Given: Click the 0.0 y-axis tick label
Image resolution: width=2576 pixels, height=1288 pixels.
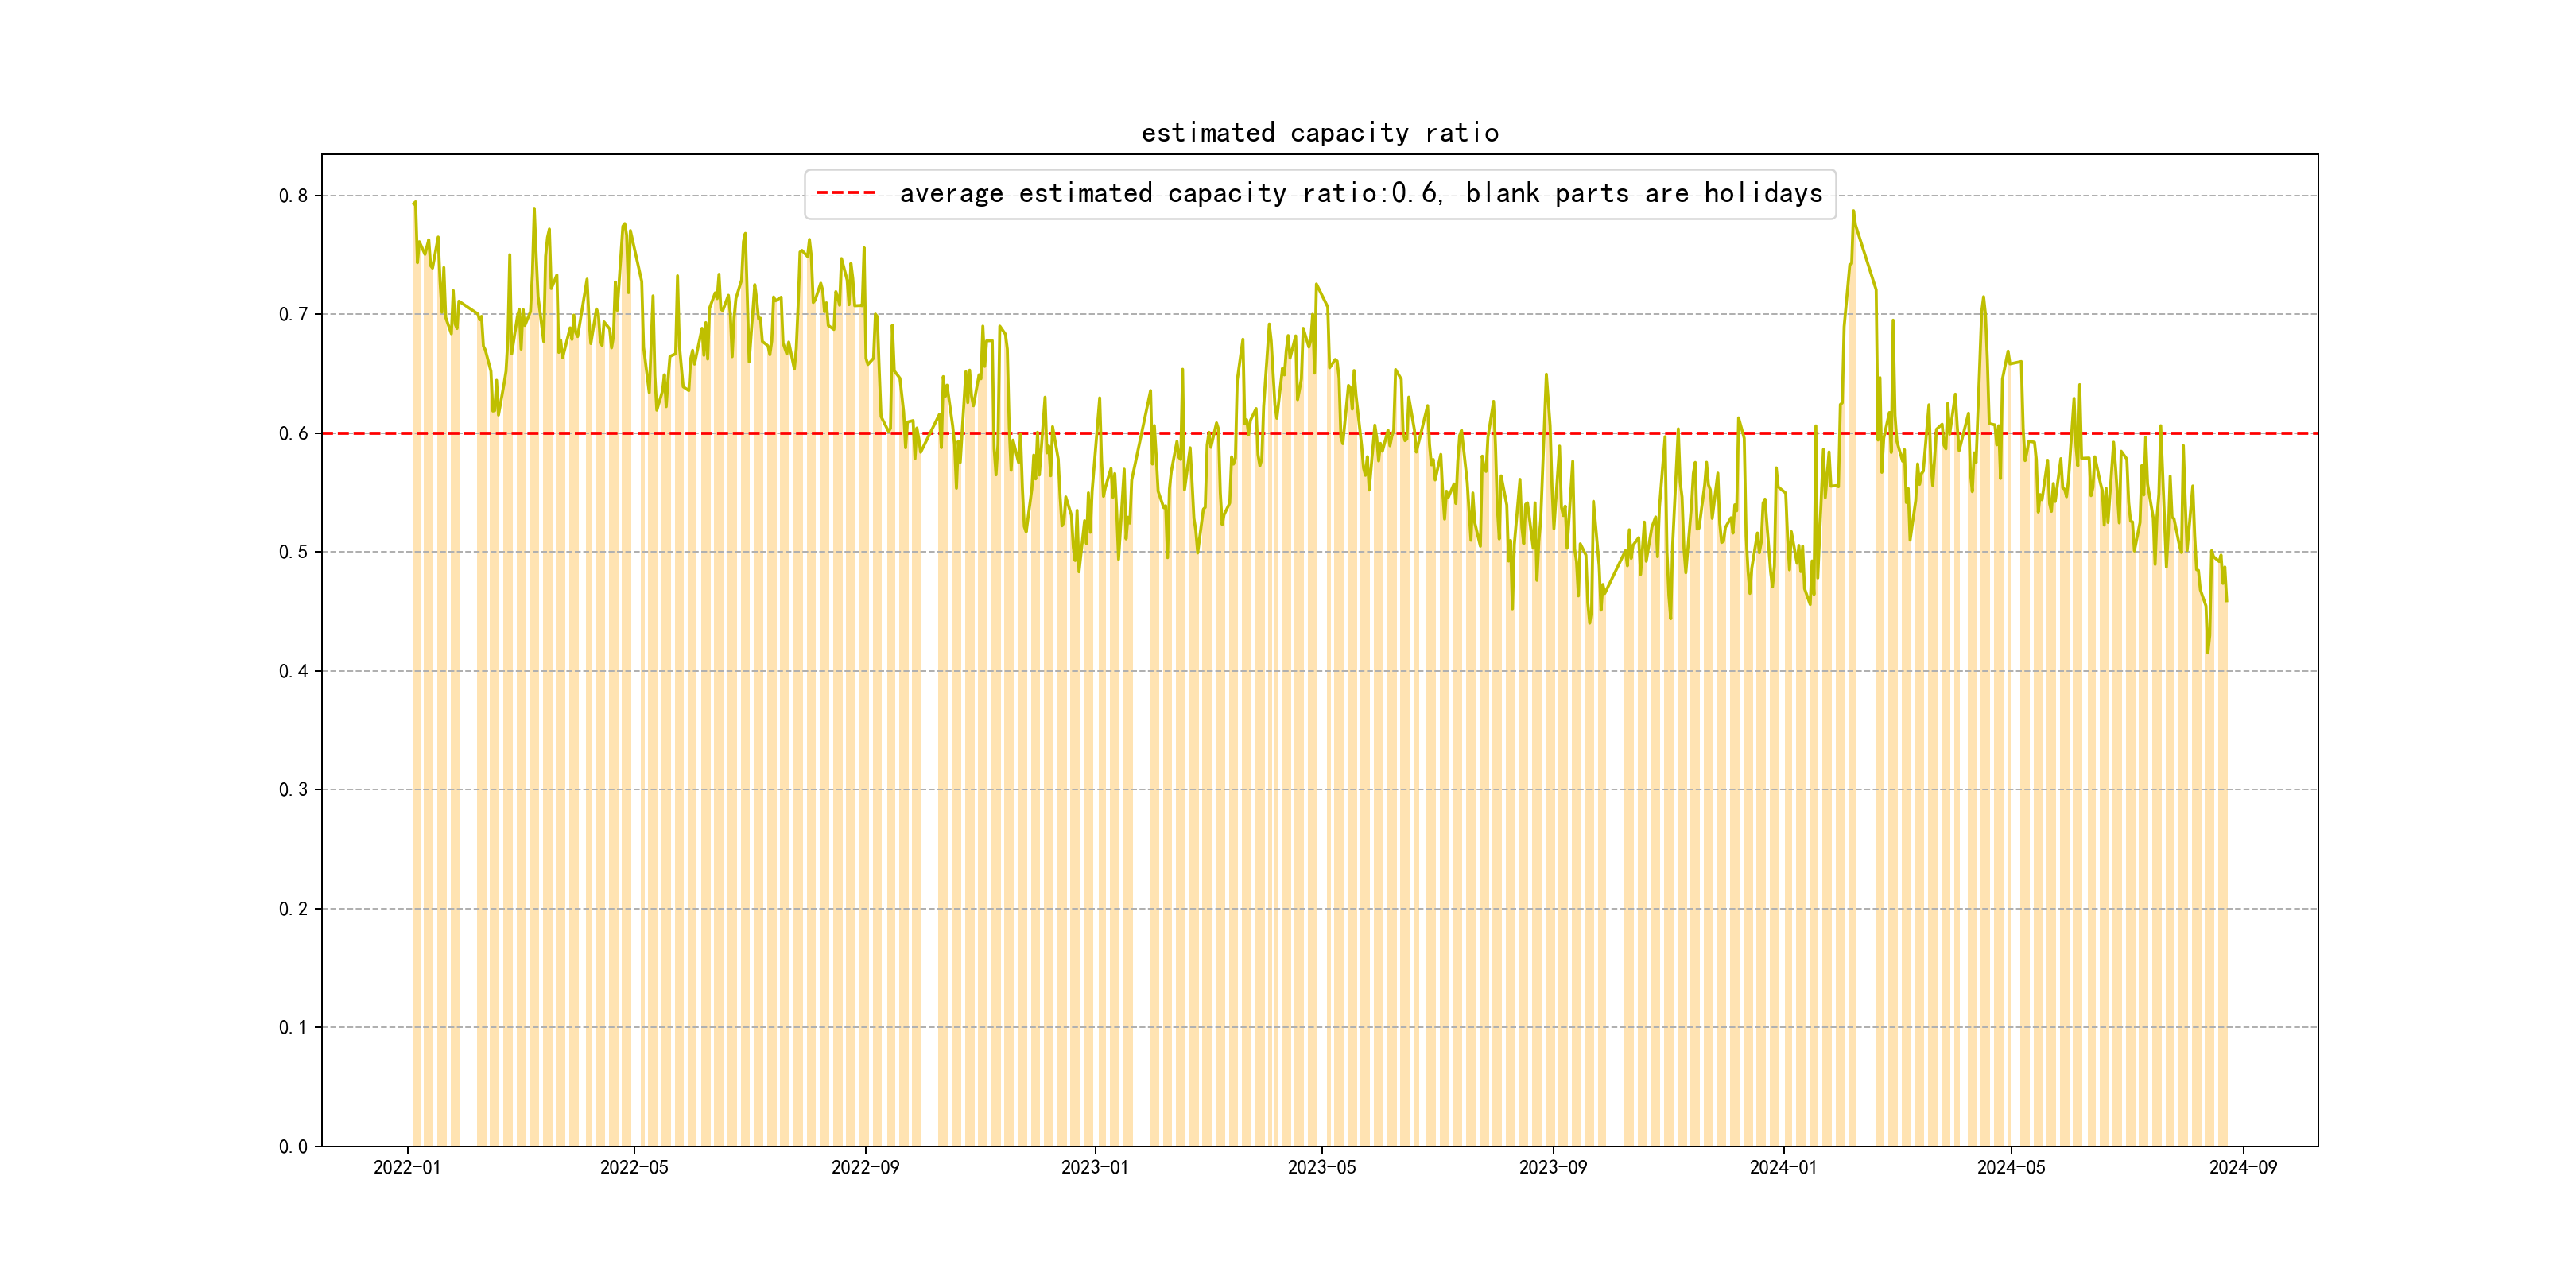Looking at the screenshot, I should coord(293,1146).
